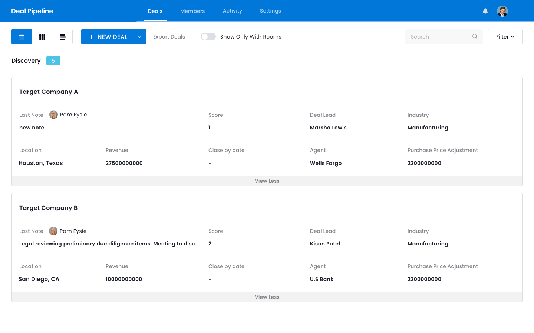Open the Filter dropdown
Image resolution: width=534 pixels, height=333 pixels.
pyautogui.click(x=505, y=37)
